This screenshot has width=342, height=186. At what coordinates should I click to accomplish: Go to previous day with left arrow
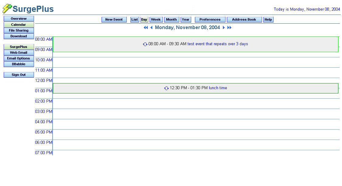pos(151,28)
